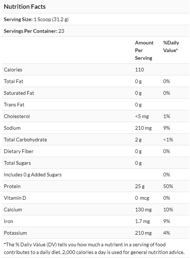The height and width of the screenshot is (258, 190).
Task: Click the %Daily Value column header
Action: (171, 46)
